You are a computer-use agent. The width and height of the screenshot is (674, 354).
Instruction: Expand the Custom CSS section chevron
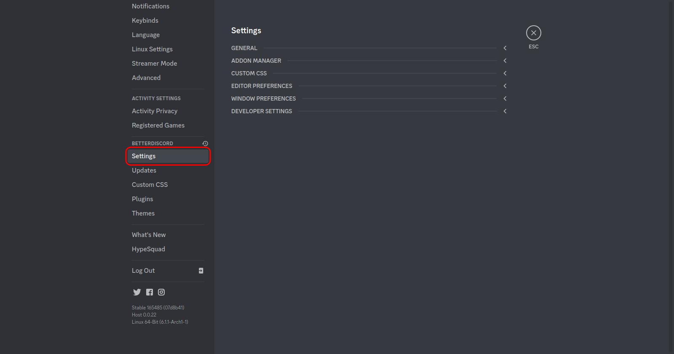click(x=505, y=73)
